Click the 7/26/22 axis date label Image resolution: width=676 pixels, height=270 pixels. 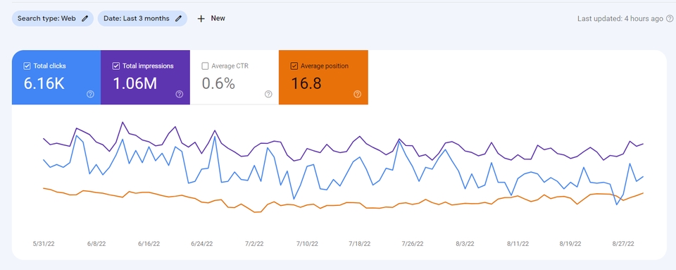(412, 244)
